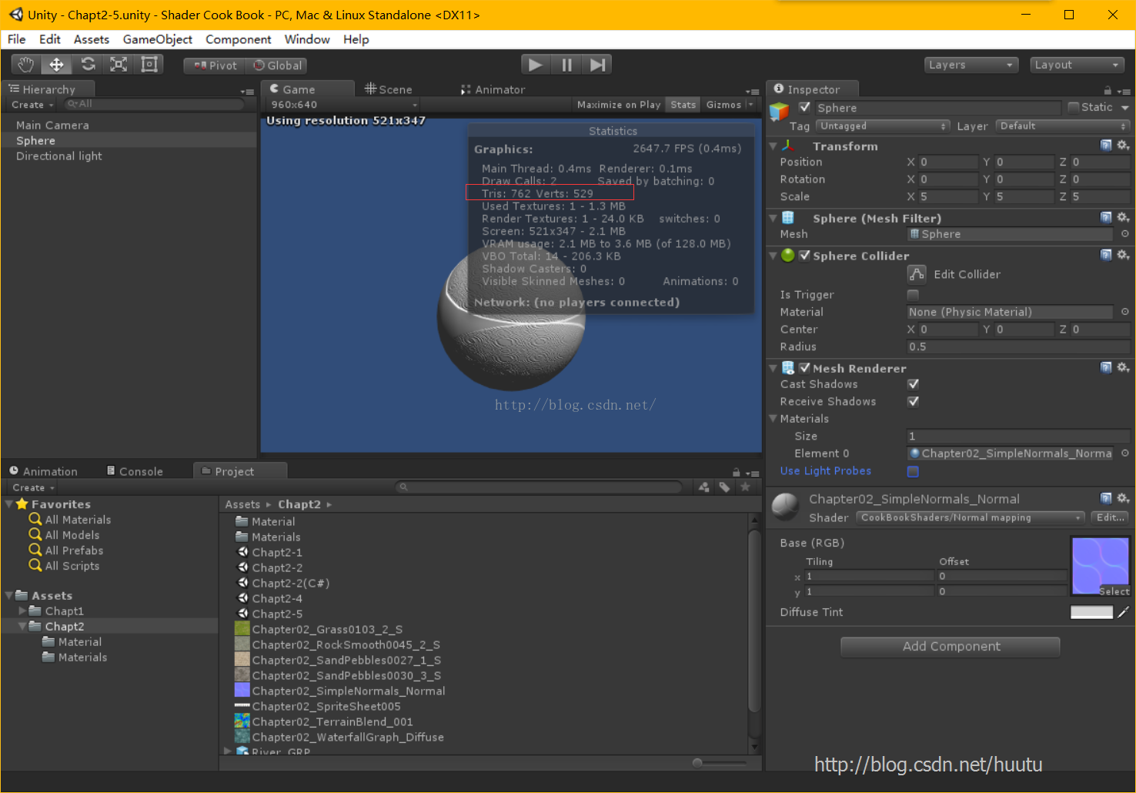Toggle Maximize on Play
1136x793 pixels.
click(619, 105)
